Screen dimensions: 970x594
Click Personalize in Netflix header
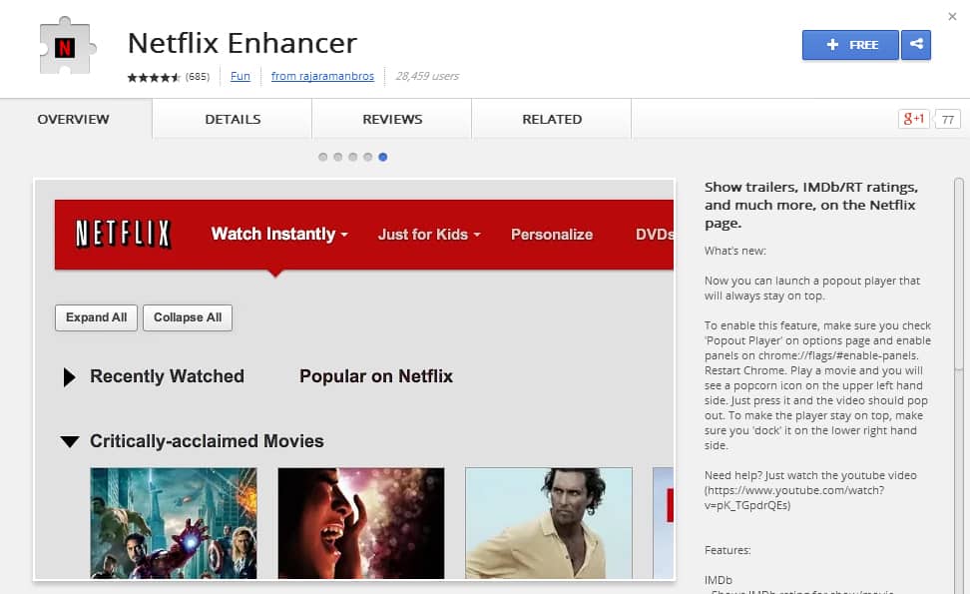pyautogui.click(x=552, y=235)
